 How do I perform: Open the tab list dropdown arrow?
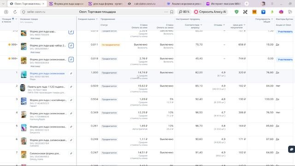click(x=3, y=4)
